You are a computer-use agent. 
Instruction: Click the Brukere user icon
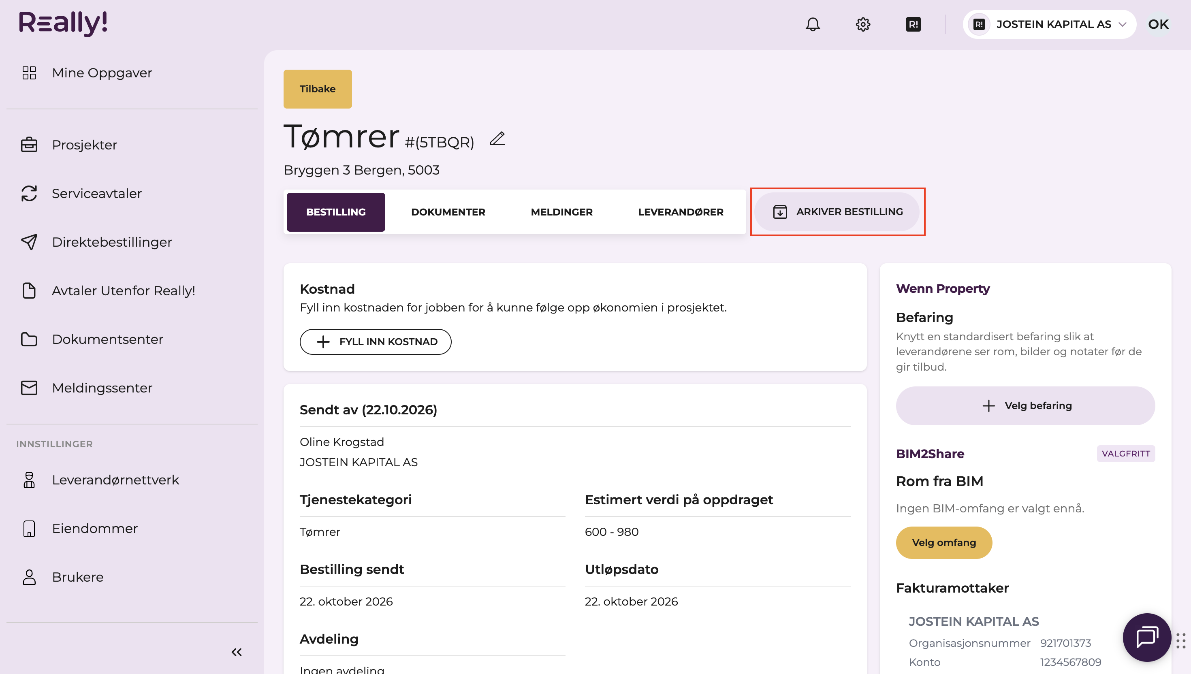(29, 577)
